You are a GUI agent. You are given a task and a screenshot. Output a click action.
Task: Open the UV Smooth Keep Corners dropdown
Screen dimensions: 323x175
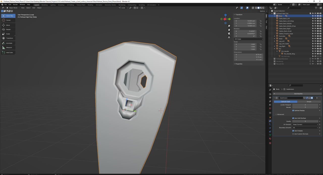point(305,124)
